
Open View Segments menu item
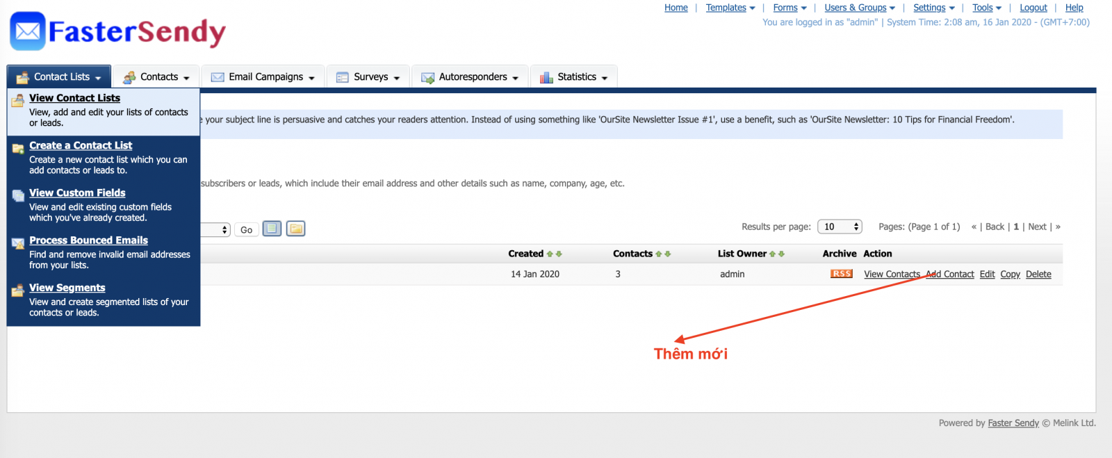point(67,288)
